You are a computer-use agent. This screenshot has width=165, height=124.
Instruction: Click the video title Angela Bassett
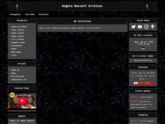point(25,95)
